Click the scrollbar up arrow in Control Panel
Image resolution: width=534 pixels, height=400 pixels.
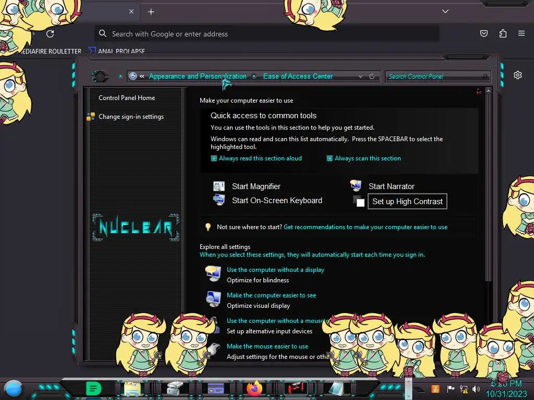(488, 91)
